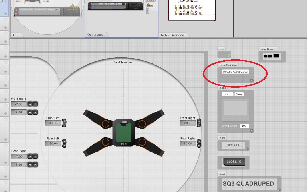
Task: Click the Top Elevation heading text
Action: [x=122, y=62]
